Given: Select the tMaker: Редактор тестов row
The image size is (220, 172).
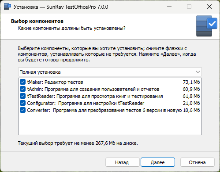Looking at the screenshot, I should click(110, 82).
